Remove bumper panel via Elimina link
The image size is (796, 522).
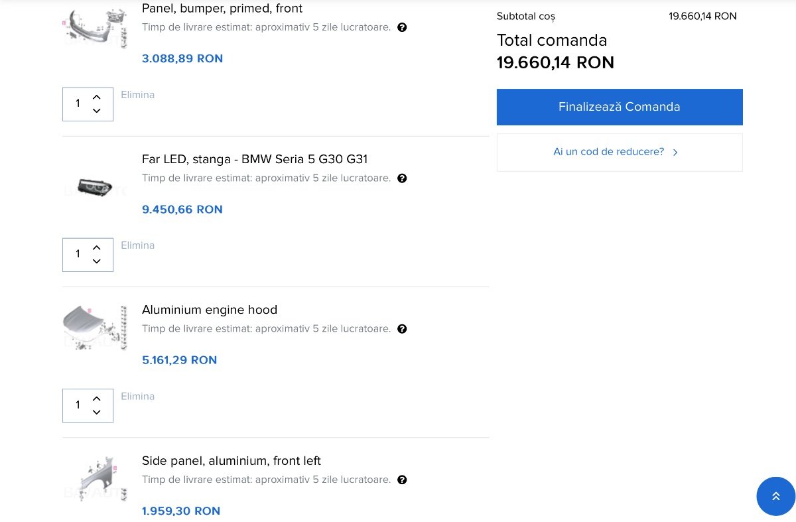tap(137, 95)
